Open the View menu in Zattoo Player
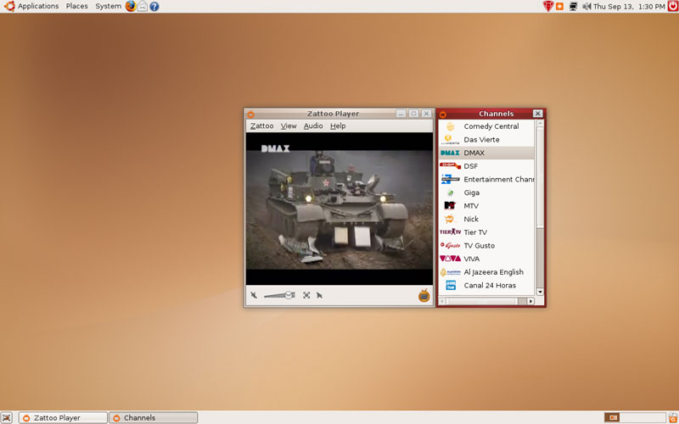679x424 pixels. tap(289, 126)
